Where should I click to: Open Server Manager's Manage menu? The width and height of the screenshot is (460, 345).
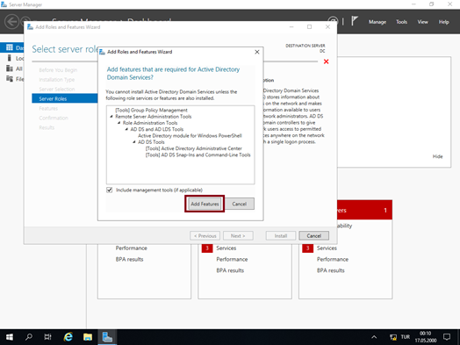click(377, 22)
